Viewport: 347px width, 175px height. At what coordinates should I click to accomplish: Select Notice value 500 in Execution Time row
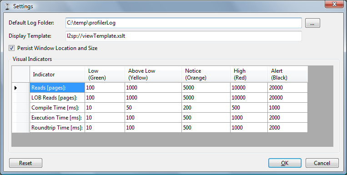coord(206,117)
